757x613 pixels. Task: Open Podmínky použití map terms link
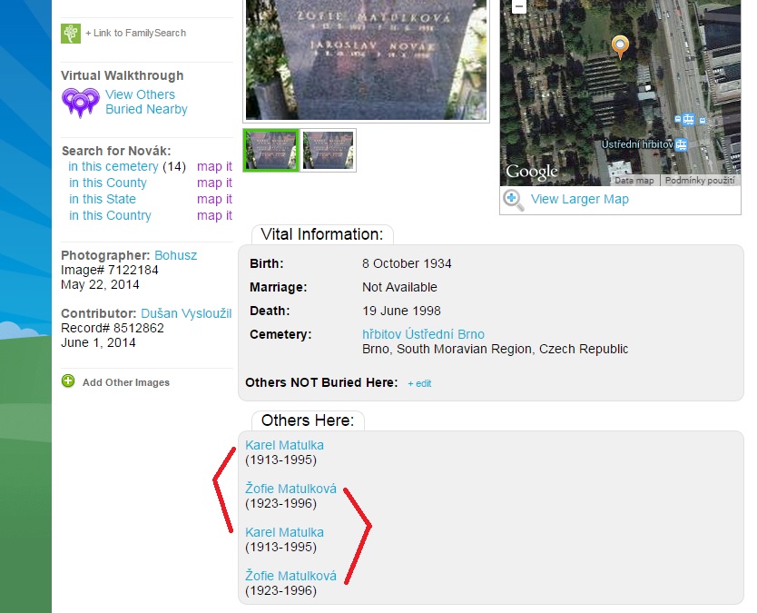699,181
